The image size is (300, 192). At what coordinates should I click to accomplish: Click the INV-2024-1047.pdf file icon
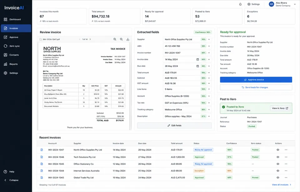pos(41,39)
